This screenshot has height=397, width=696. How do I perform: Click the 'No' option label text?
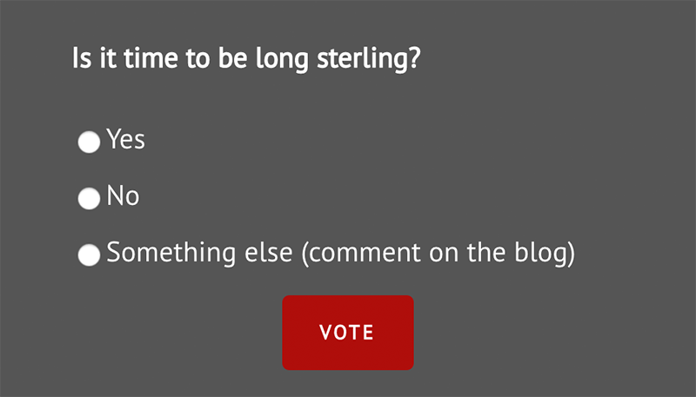click(x=123, y=196)
